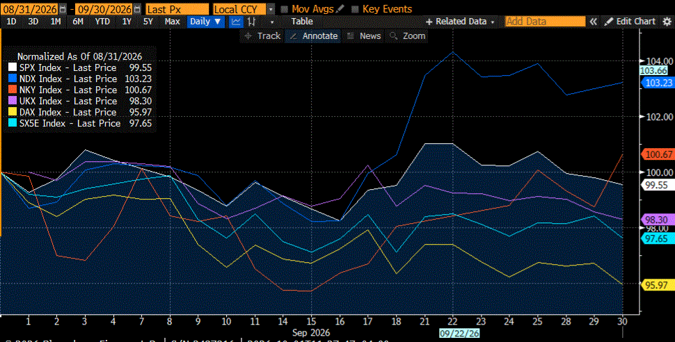Click the Last Px field
675x342 pixels.
coord(177,9)
